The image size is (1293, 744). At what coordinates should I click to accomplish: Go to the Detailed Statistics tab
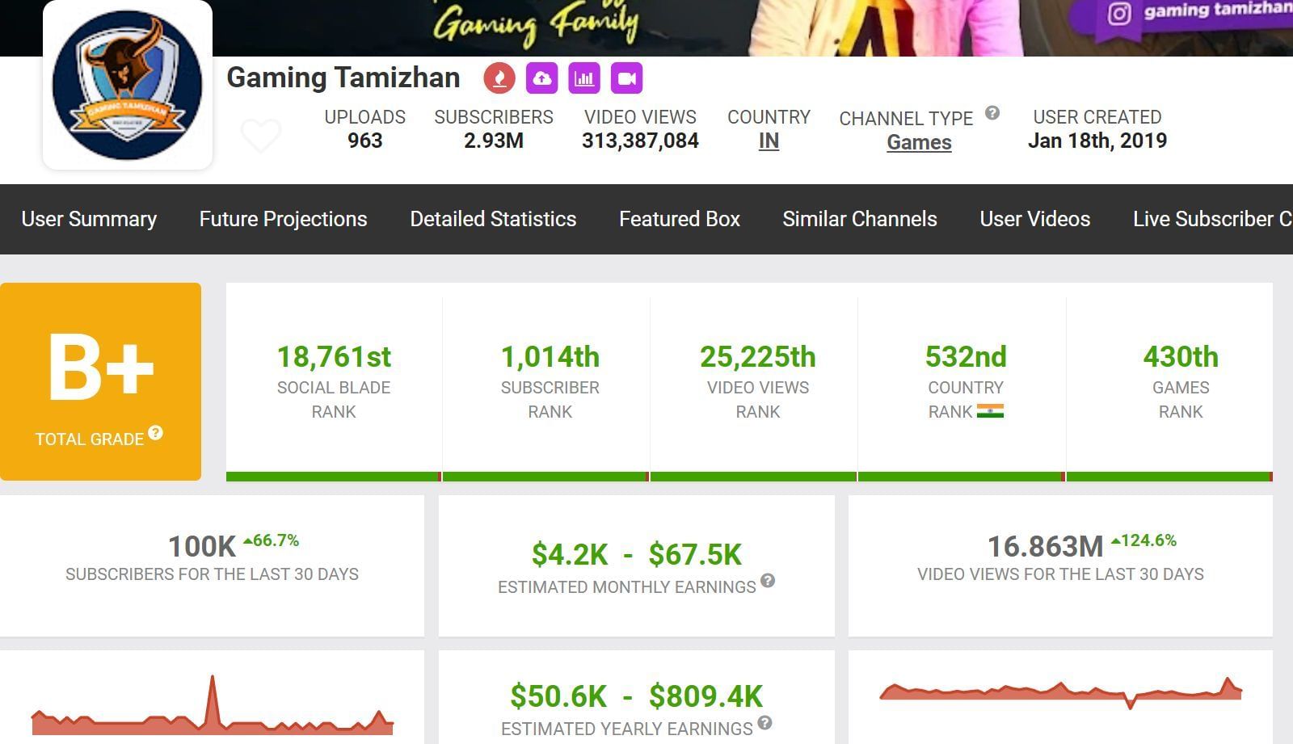(x=493, y=219)
